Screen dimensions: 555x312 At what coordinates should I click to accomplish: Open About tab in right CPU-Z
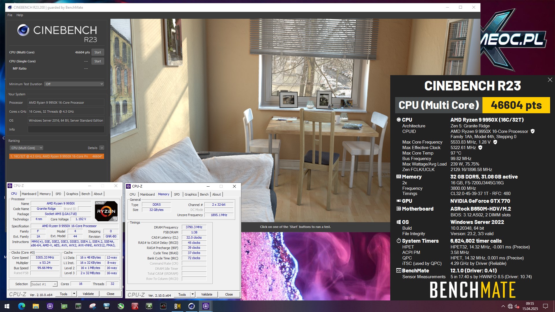coord(217,194)
